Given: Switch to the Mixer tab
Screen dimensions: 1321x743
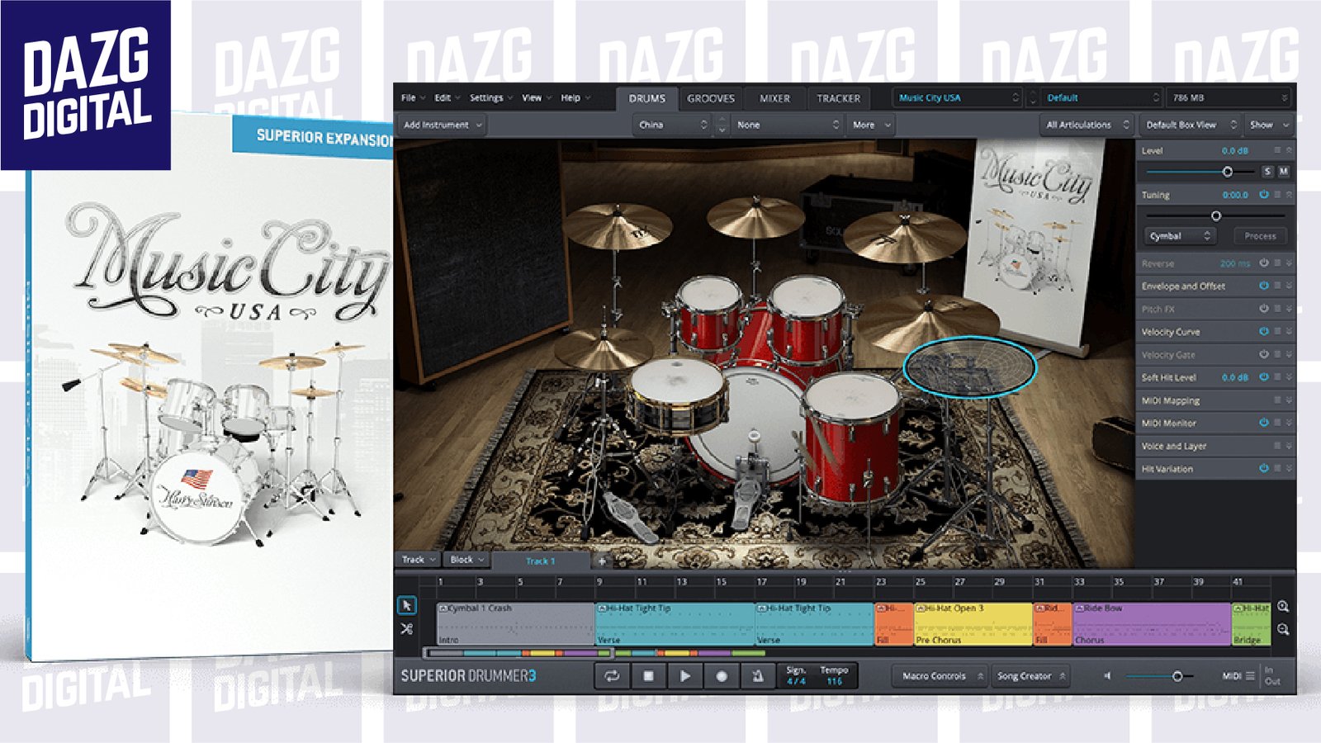Looking at the screenshot, I should click(x=774, y=98).
